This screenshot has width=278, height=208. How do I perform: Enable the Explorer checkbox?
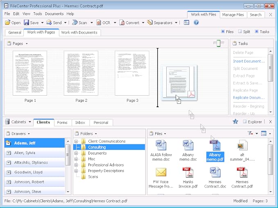click(244, 122)
